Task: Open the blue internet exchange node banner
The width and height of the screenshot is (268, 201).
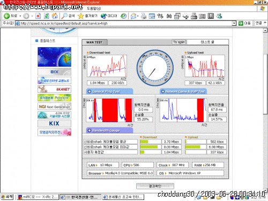Action: [x=54, y=80]
